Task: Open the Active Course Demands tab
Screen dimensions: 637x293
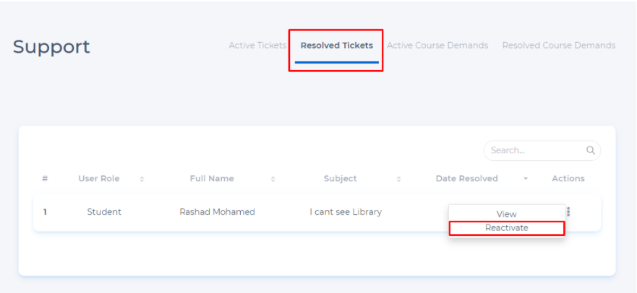Action: (437, 45)
